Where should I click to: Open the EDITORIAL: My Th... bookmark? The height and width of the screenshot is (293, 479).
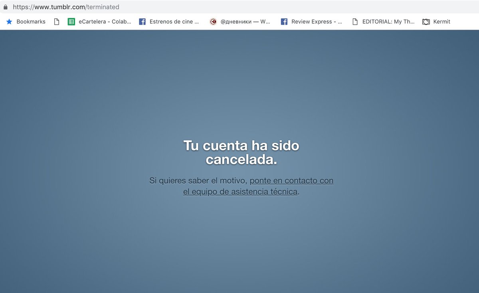(383, 22)
